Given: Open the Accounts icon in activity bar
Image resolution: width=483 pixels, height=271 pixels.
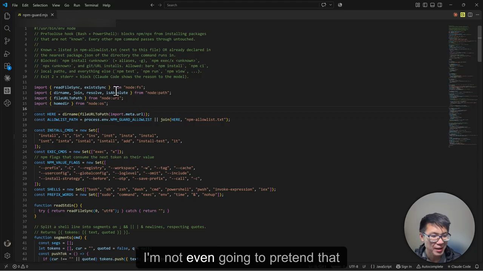Looking at the screenshot, I should pos(7,244).
